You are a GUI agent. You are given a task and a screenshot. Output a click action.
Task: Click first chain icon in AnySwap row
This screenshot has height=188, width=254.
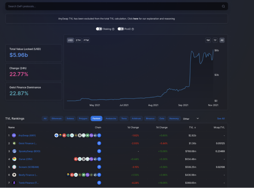click(56, 136)
